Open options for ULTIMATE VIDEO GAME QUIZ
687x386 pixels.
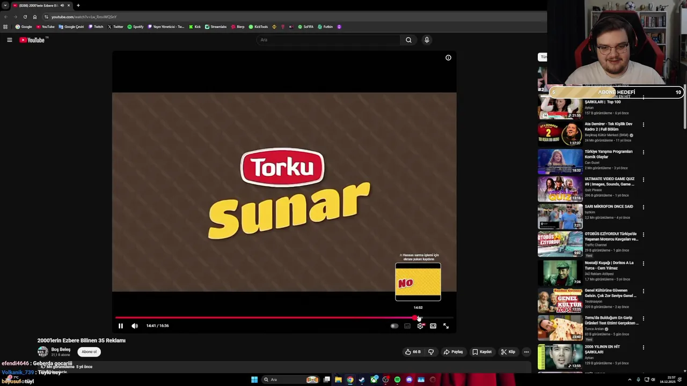(x=644, y=180)
